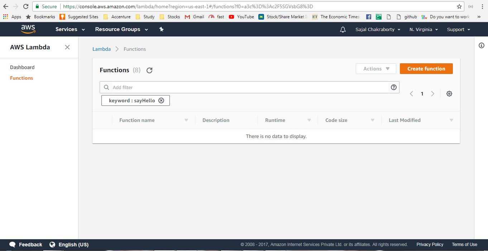
Task: Refresh the Functions list
Action: pyautogui.click(x=149, y=70)
